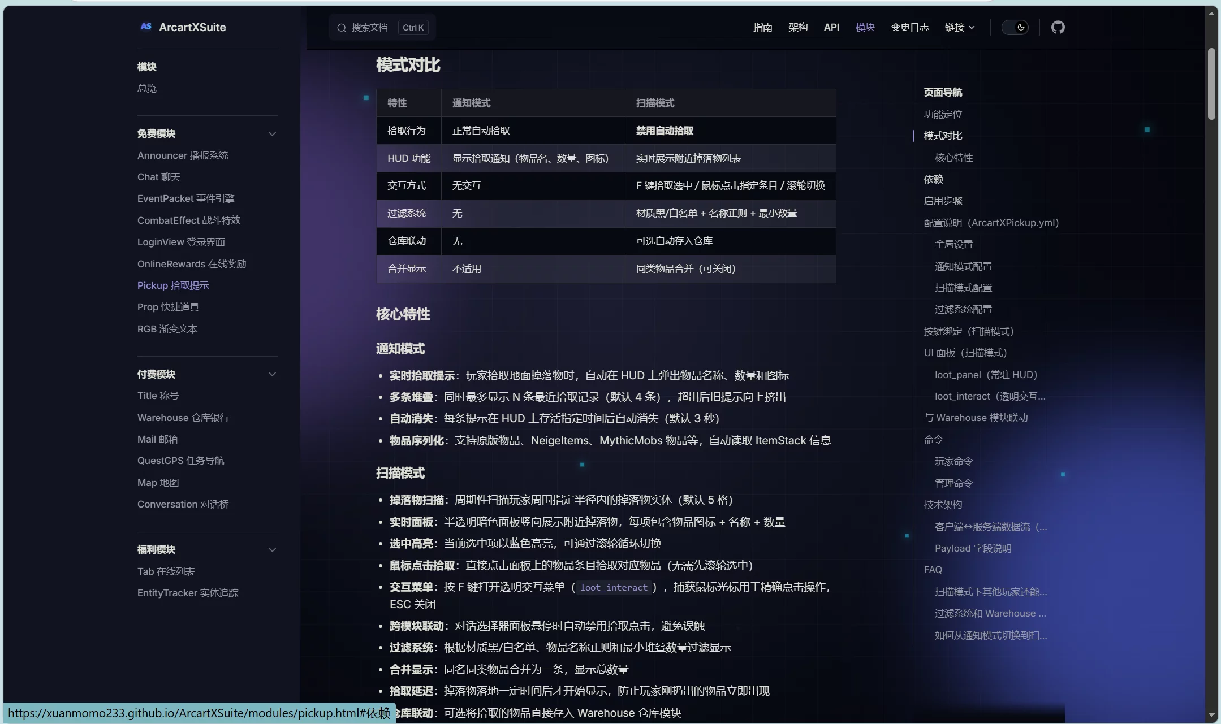1221x724 pixels.
Task: Jump to UI 面板（扫描模式） outline entry
Action: (965, 353)
